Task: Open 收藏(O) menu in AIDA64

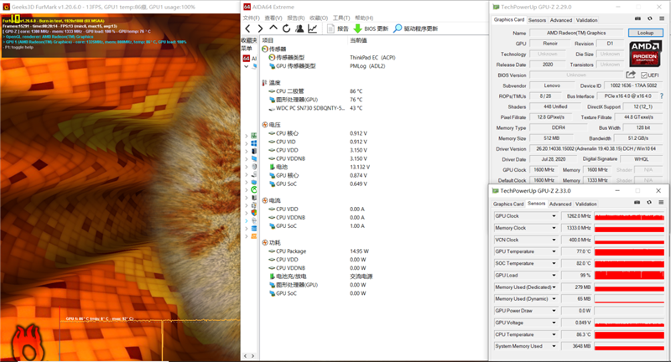Action: point(319,18)
